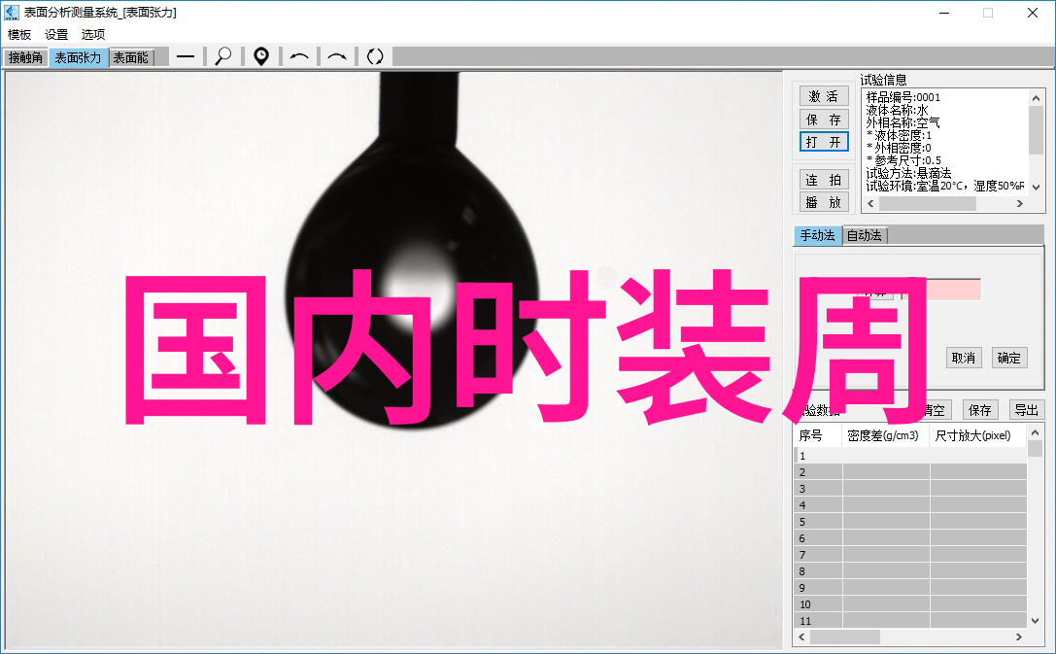
Task: Click data table scroll down arrow
Action: pyautogui.click(x=1036, y=620)
